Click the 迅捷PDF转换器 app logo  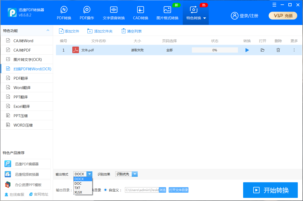coord(12,12)
